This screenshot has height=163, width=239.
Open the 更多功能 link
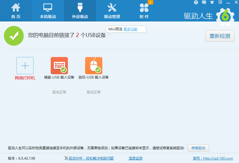130,29
